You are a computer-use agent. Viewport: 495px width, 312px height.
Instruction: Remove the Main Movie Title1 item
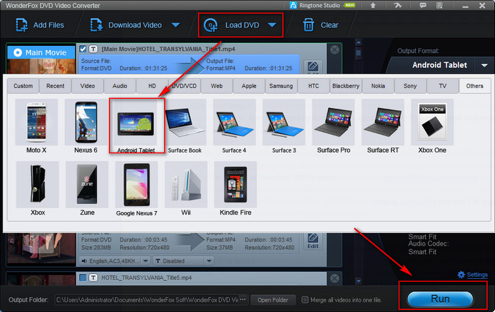click(334, 49)
